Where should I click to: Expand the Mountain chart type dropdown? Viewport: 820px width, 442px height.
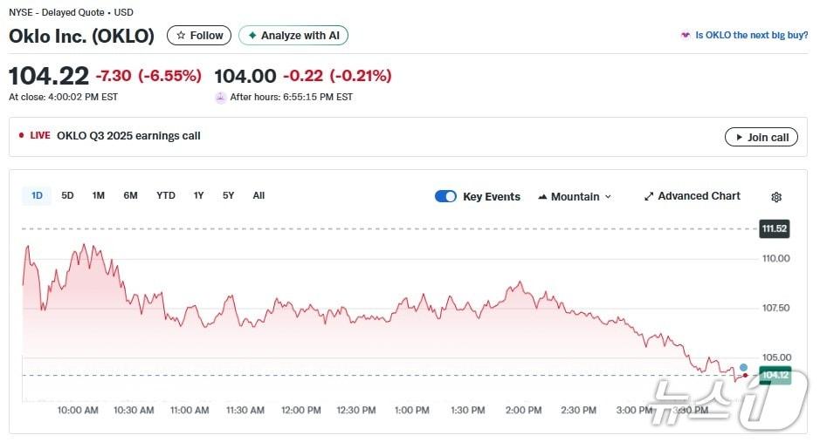pos(608,197)
